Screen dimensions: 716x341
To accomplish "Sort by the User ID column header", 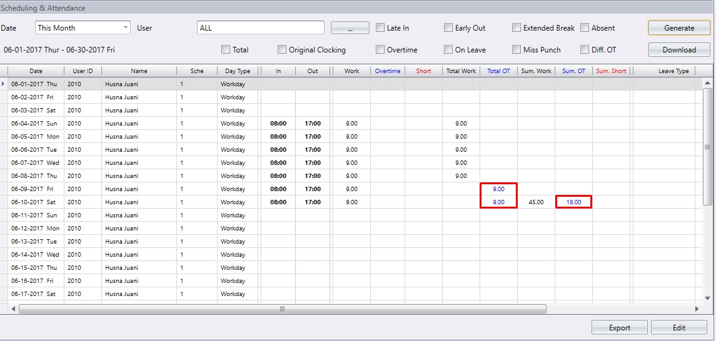I will pos(83,71).
